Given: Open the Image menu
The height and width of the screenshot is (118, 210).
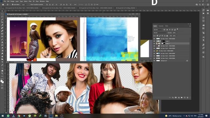Looking at the screenshot, I should pyautogui.click(x=12, y=1).
